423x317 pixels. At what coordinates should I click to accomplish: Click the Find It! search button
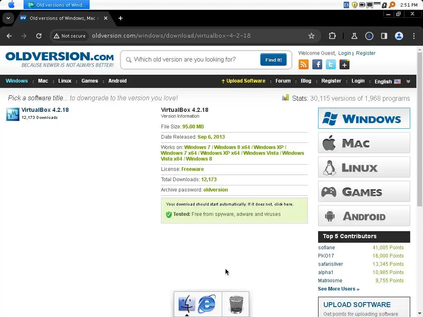(x=273, y=59)
